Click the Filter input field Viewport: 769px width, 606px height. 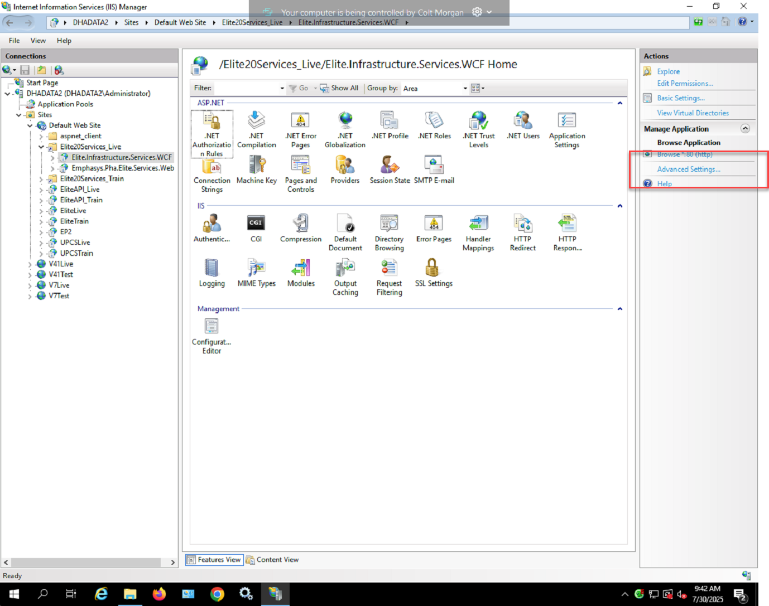coord(246,88)
